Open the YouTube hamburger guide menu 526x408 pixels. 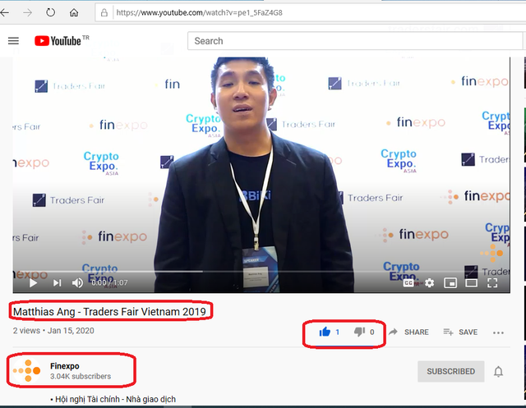pyautogui.click(x=13, y=41)
